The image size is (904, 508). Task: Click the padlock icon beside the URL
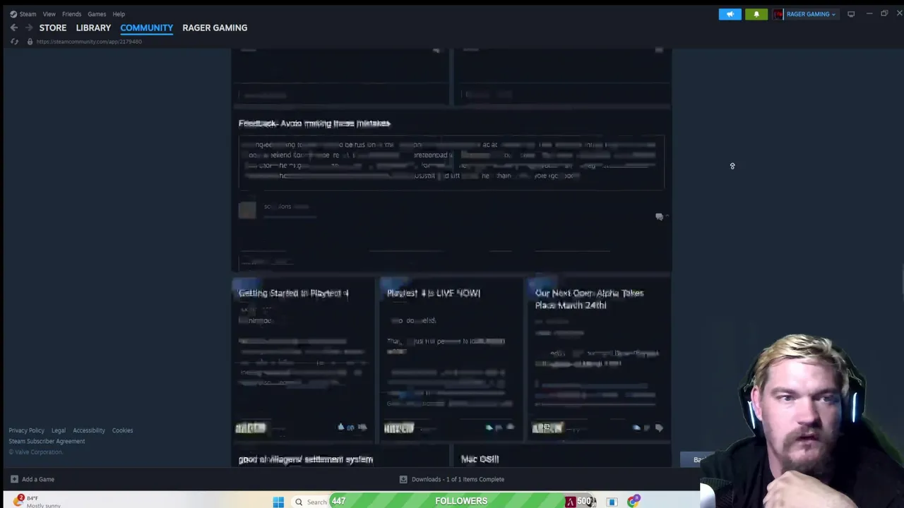(30, 42)
